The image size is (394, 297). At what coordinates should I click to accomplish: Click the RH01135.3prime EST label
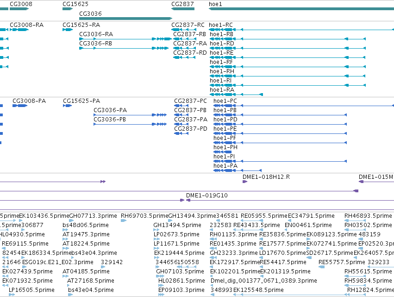coord(233,234)
